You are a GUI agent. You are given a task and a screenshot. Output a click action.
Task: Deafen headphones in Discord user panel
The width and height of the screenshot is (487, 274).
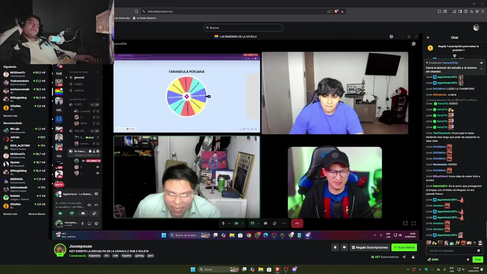(89, 223)
